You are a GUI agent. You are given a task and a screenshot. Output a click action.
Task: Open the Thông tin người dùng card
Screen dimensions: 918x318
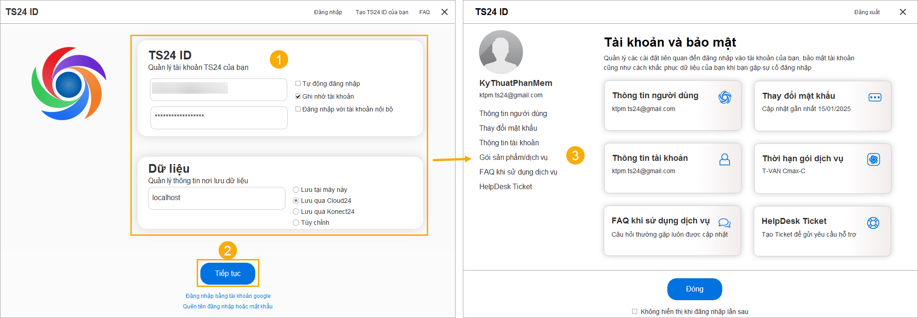click(672, 106)
